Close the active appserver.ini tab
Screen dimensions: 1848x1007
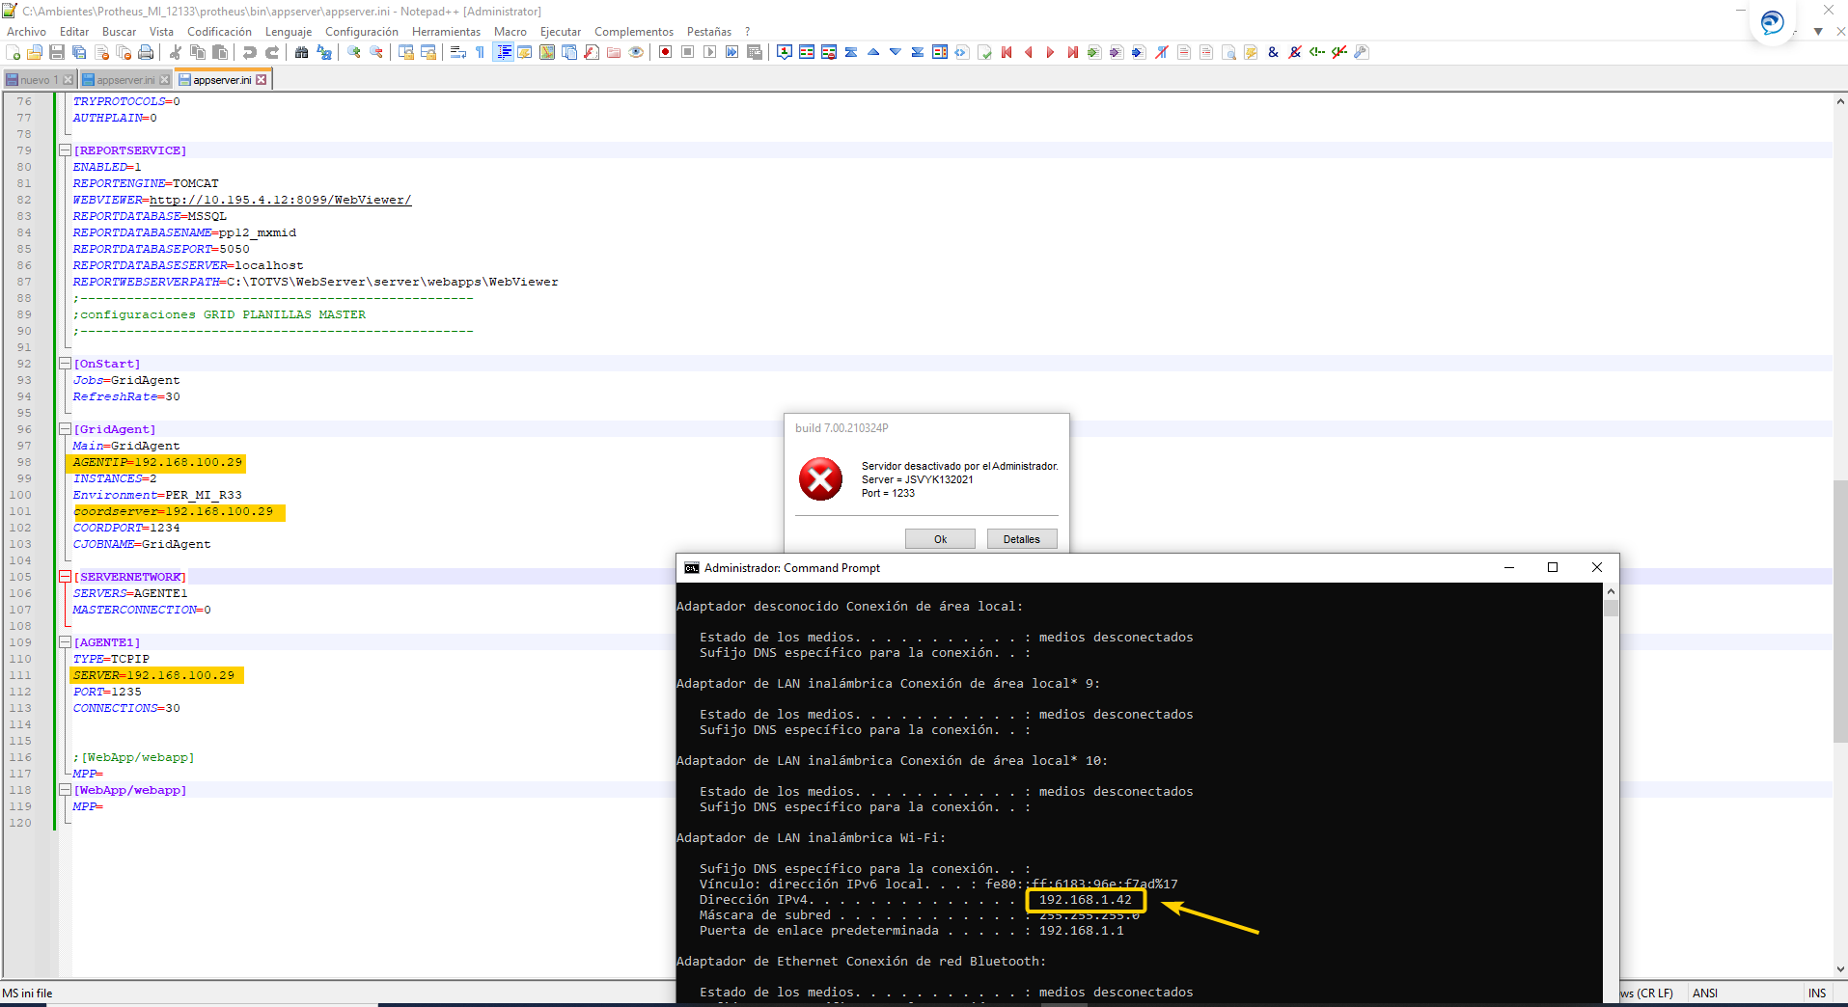[262, 80]
